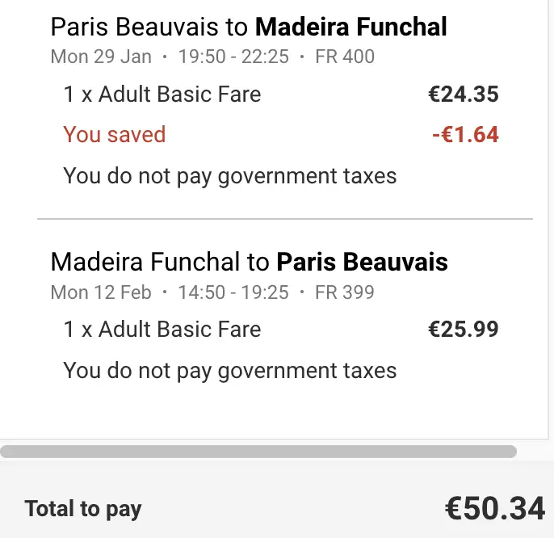Click the outbound date Mon 29 Jan
The height and width of the screenshot is (538, 554).
pos(101,57)
